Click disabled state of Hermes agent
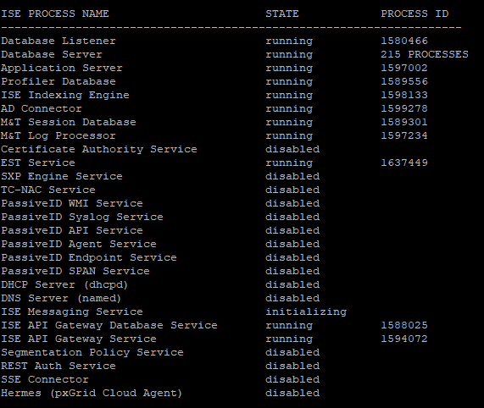This screenshot has height=408, width=484. point(292,394)
